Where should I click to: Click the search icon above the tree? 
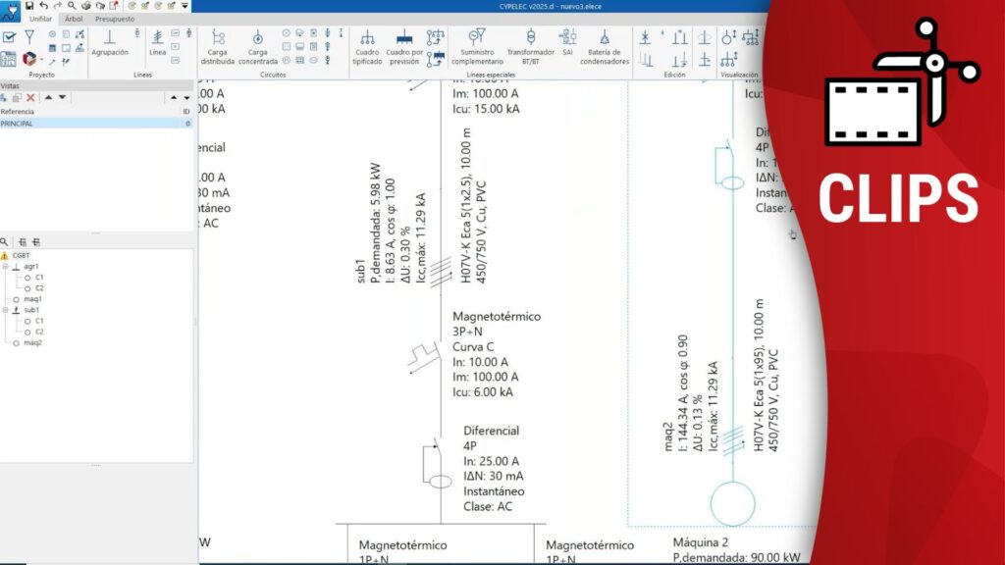[x=5, y=241]
